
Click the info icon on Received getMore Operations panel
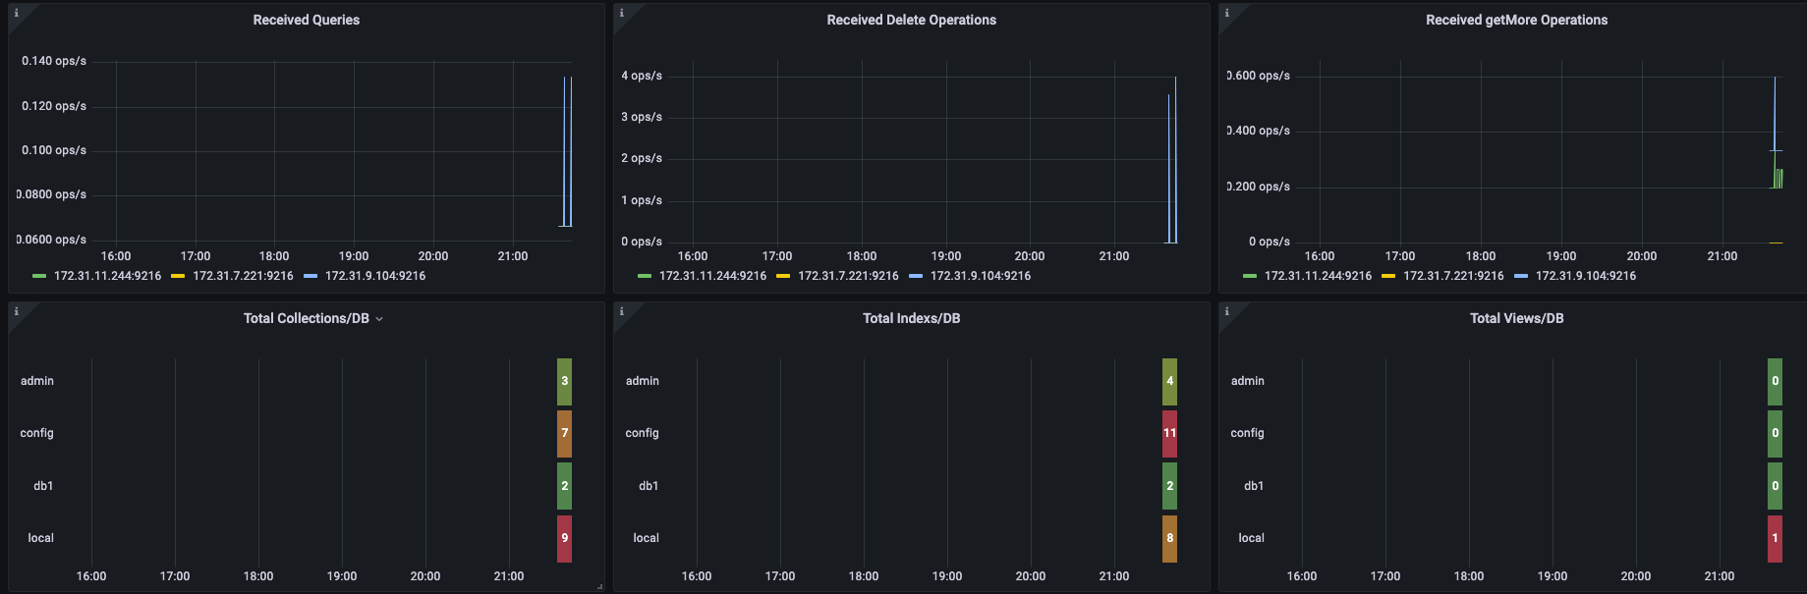1226,13
